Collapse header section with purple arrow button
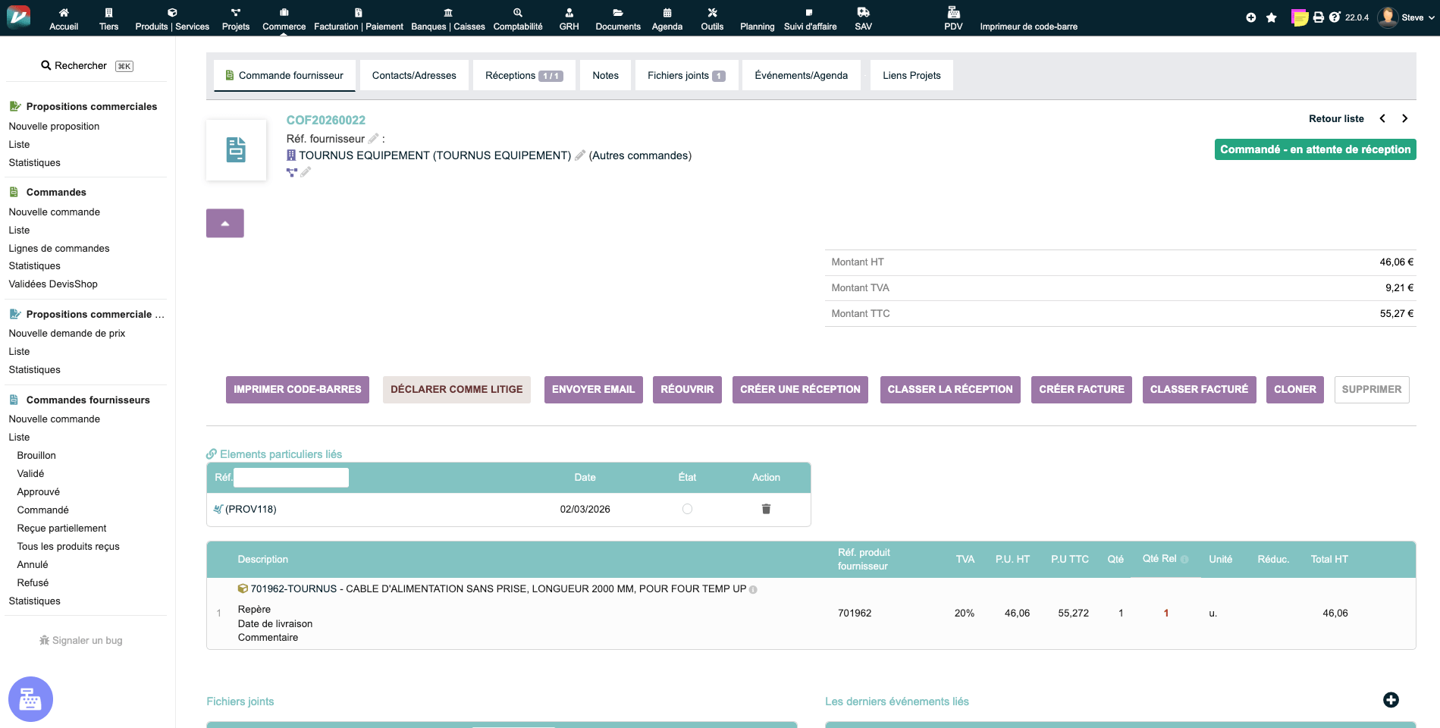Screen dimensions: 1440x728 tap(225, 223)
